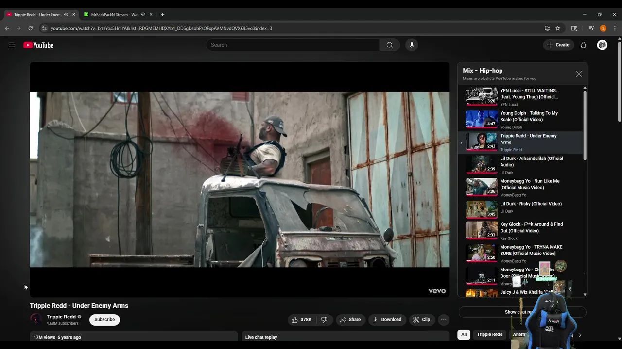Open Trippie Redd channel name link
The height and width of the screenshot is (349, 622).
click(x=61, y=317)
